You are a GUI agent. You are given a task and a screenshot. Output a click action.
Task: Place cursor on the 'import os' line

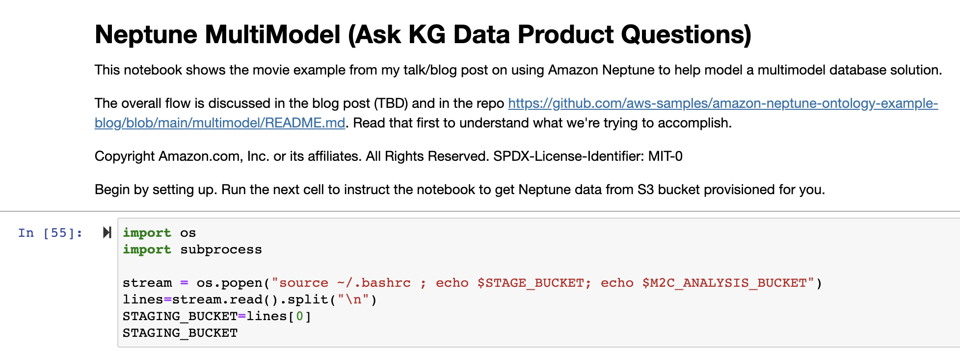(159, 233)
